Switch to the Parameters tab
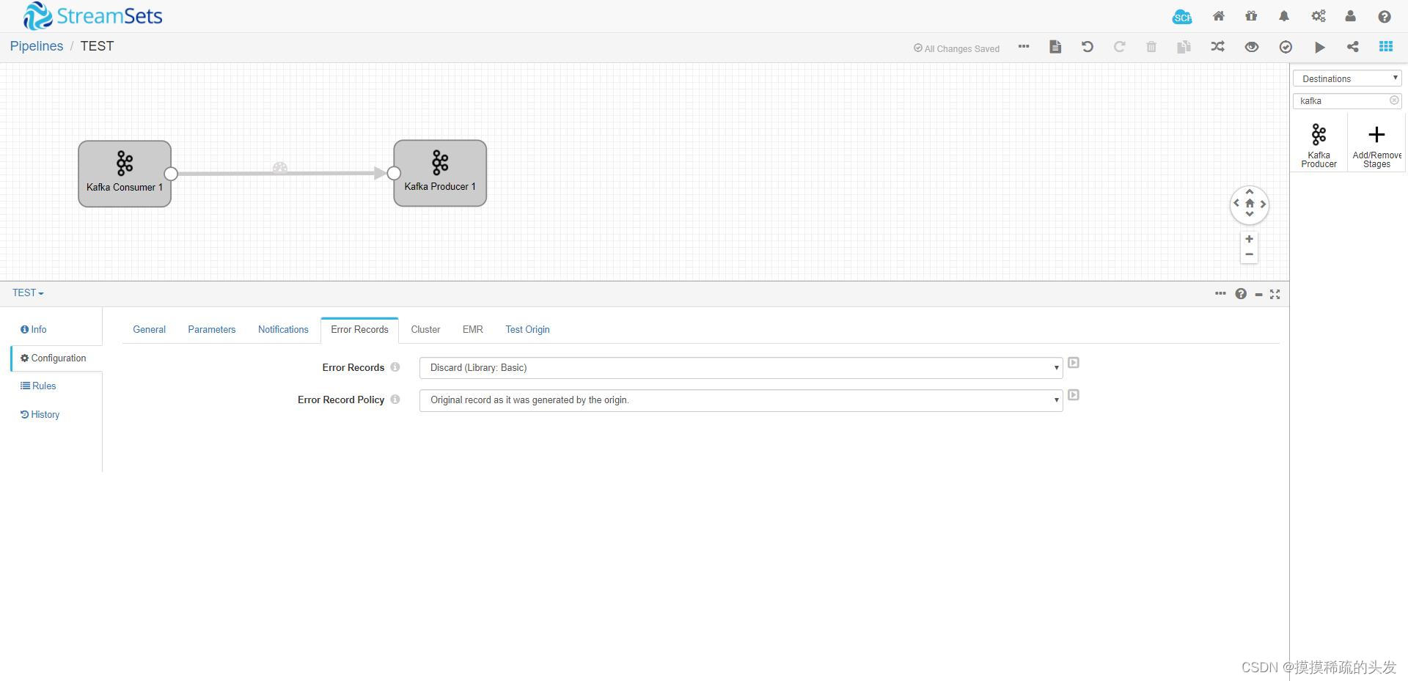Viewport: 1408px width, 681px height. click(212, 329)
